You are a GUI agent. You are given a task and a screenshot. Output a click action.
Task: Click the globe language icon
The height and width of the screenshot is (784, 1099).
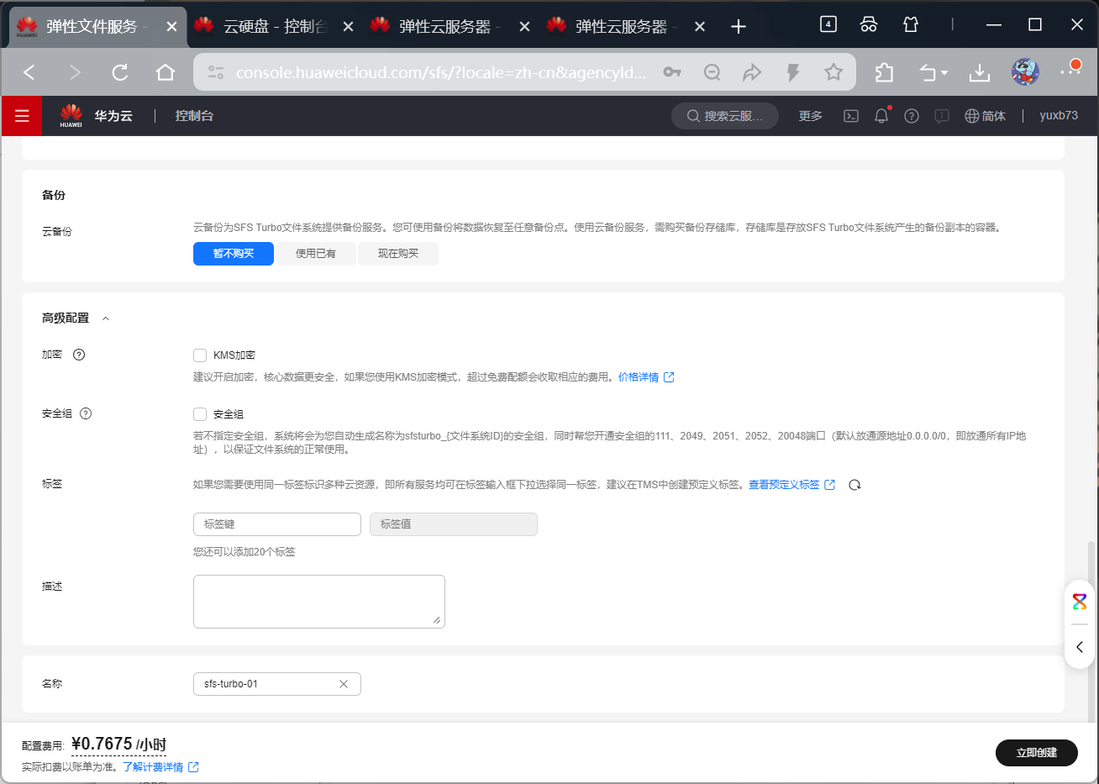[972, 116]
